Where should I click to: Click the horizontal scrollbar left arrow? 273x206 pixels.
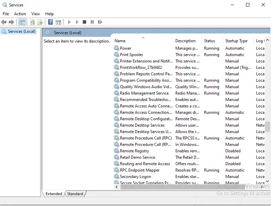point(117,187)
